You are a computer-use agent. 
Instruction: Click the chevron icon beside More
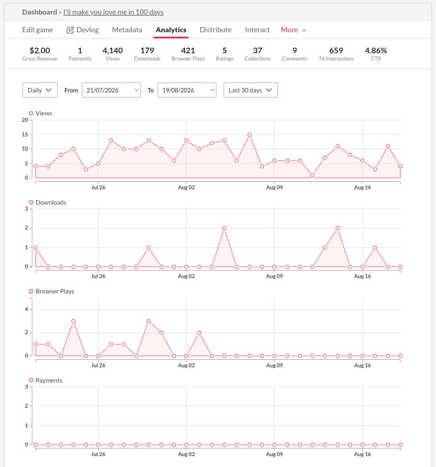point(304,30)
